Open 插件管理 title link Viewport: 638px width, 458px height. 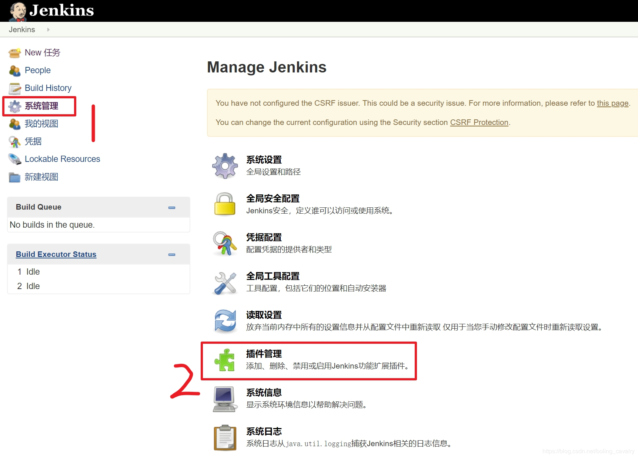[264, 354]
